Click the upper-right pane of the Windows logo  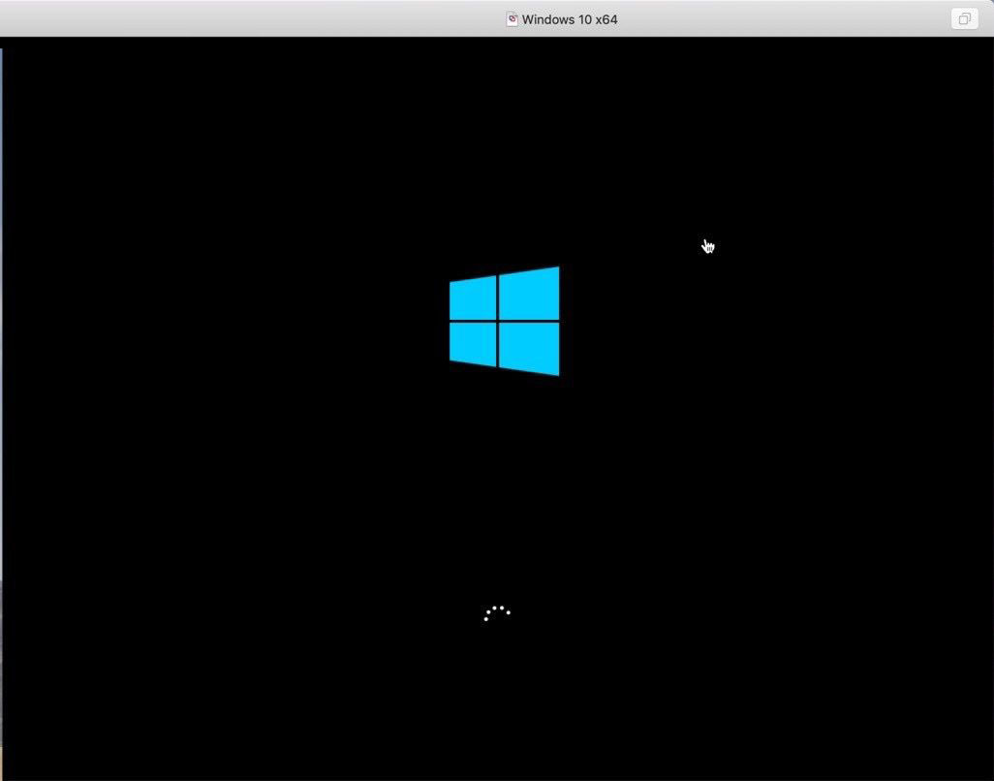click(529, 293)
